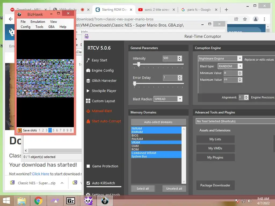Screen dimensions: 275x206
Task: Open Chrome from taskbar
Action: coord(38,201)
